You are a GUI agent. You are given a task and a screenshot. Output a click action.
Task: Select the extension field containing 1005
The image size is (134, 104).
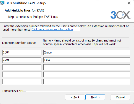tap(22, 60)
